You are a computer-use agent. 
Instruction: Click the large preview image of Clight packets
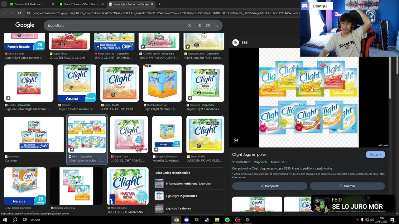pyautogui.click(x=309, y=98)
